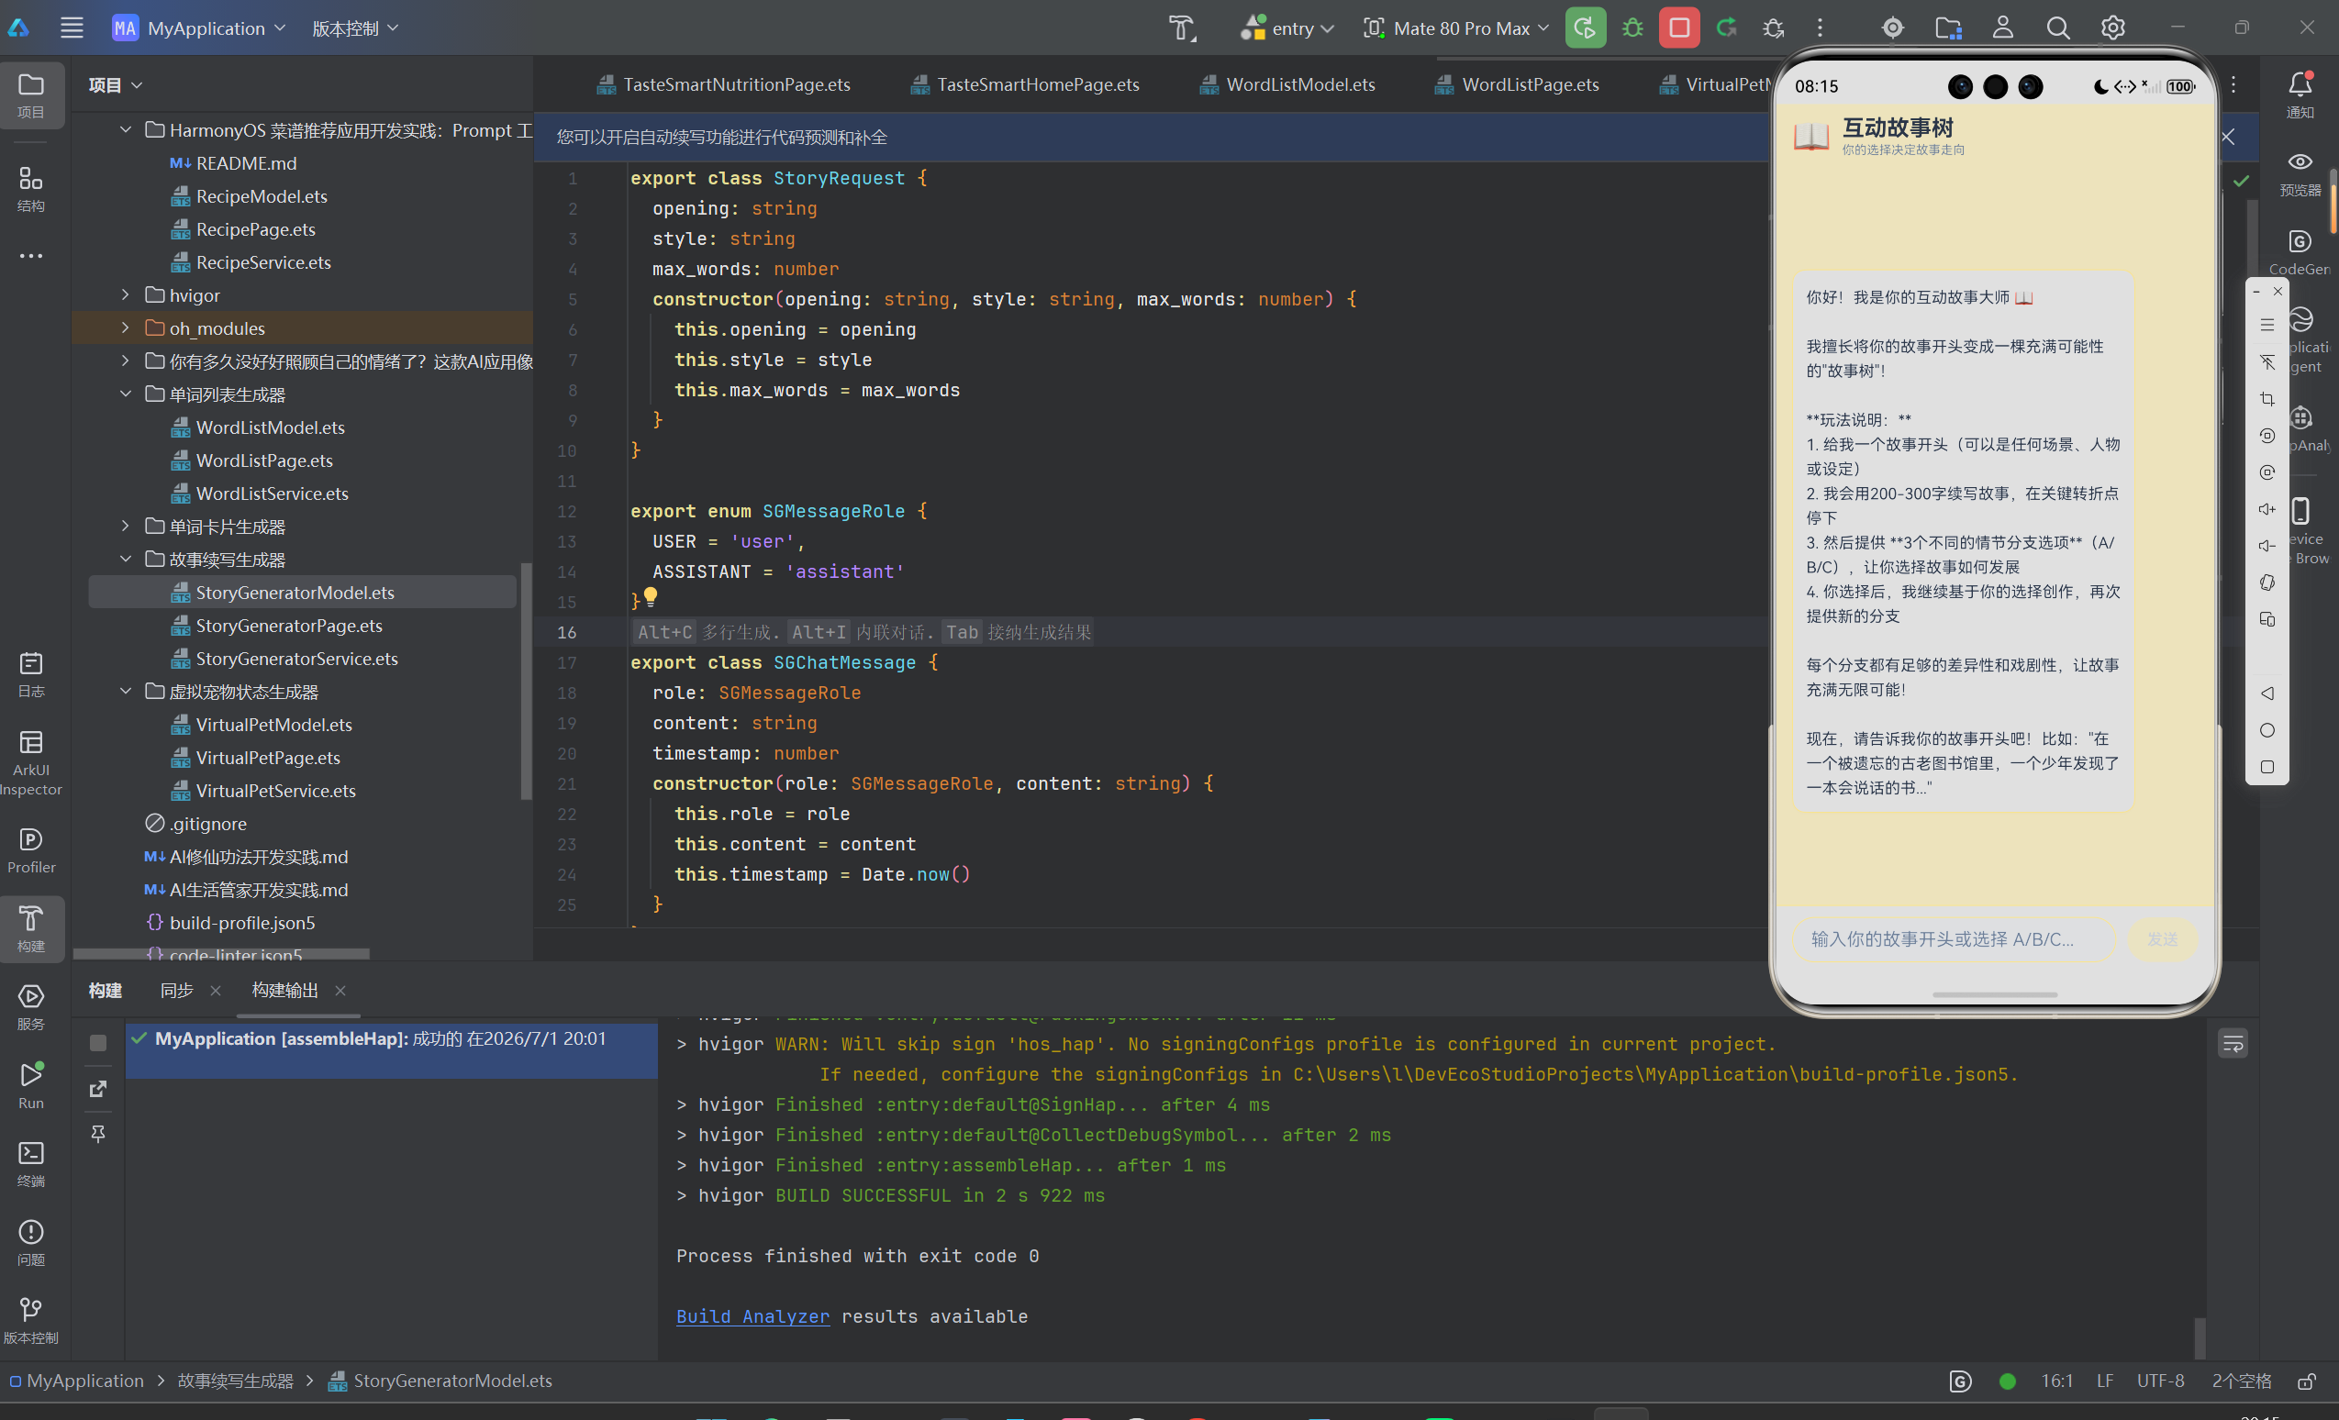The width and height of the screenshot is (2339, 1420).
Task: Open the Profiler tool window
Action: pyautogui.click(x=31, y=850)
